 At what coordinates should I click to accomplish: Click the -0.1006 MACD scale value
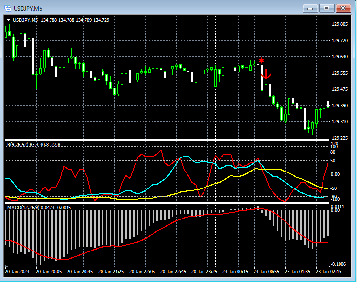pyautogui.click(x=339, y=264)
